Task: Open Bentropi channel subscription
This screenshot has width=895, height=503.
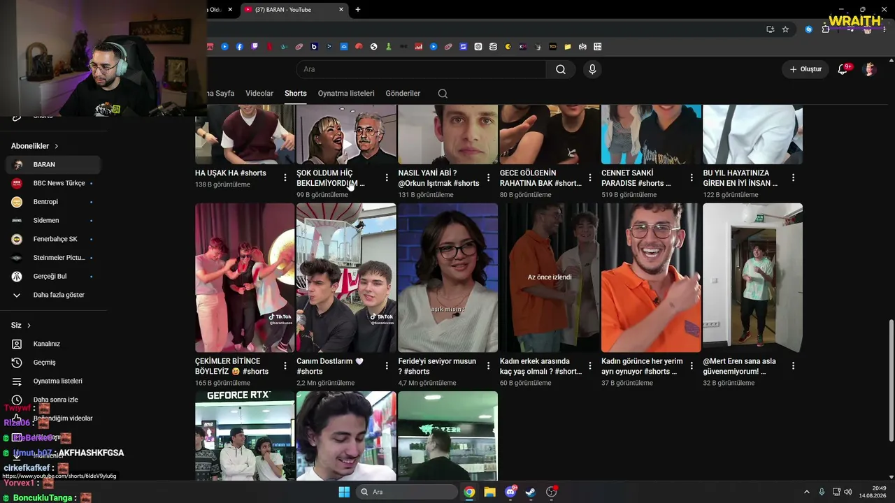Action: [x=53, y=202]
